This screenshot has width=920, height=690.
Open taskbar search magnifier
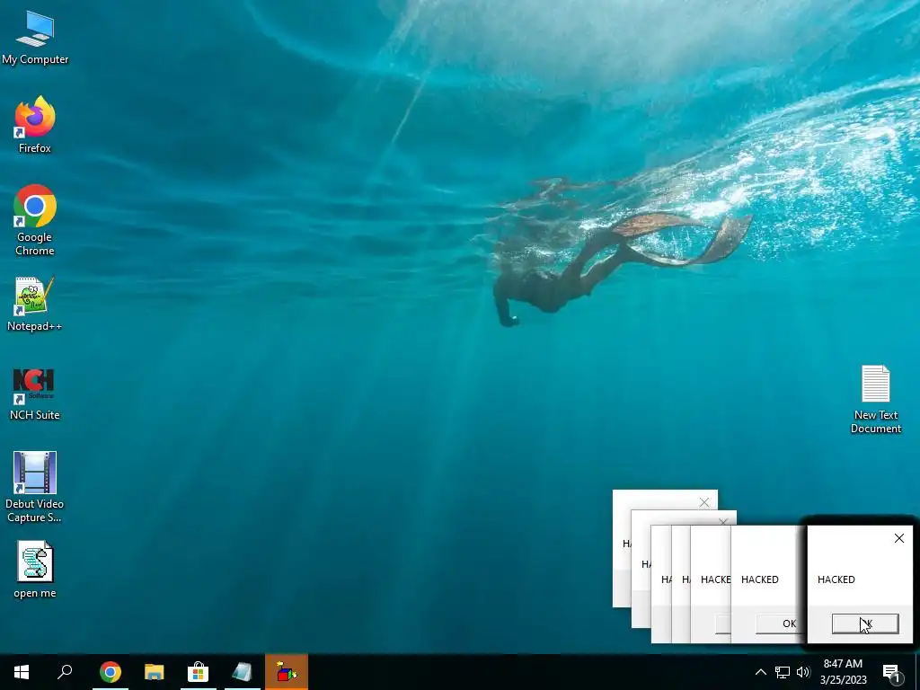[65, 672]
